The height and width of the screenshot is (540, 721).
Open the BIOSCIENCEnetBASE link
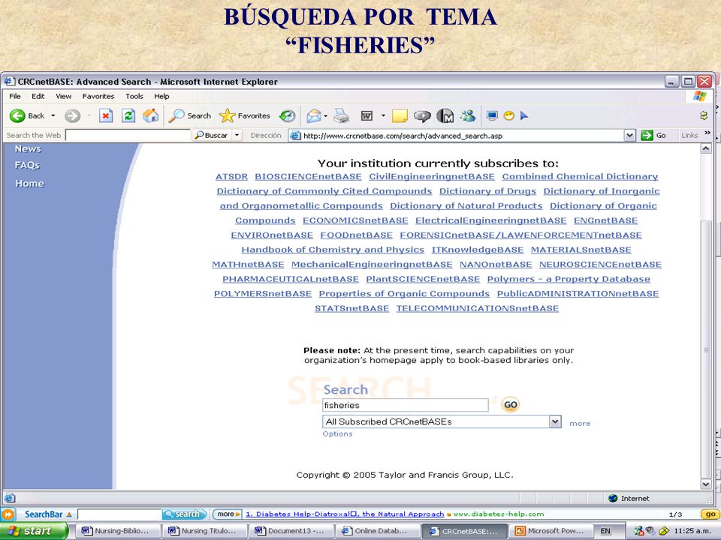[x=308, y=177]
